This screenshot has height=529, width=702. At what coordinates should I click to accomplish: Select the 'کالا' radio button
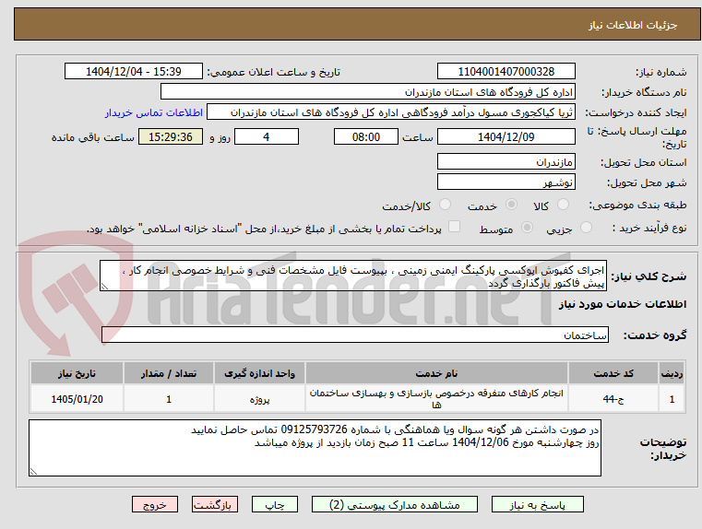pos(563,205)
